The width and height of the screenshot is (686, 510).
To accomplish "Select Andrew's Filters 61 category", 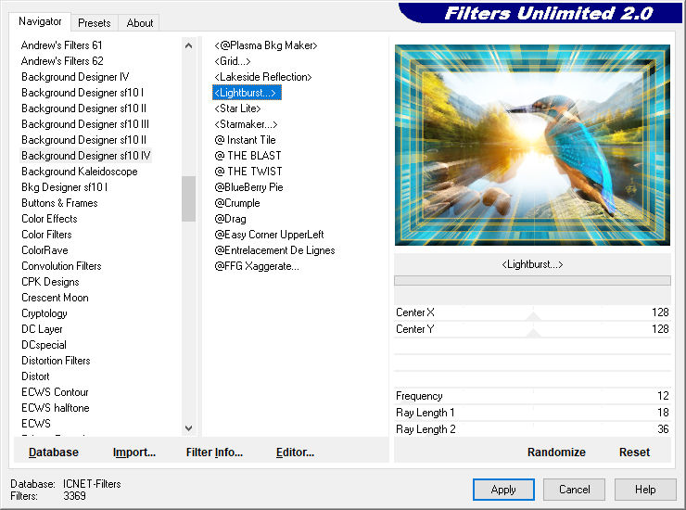I will 61,45.
